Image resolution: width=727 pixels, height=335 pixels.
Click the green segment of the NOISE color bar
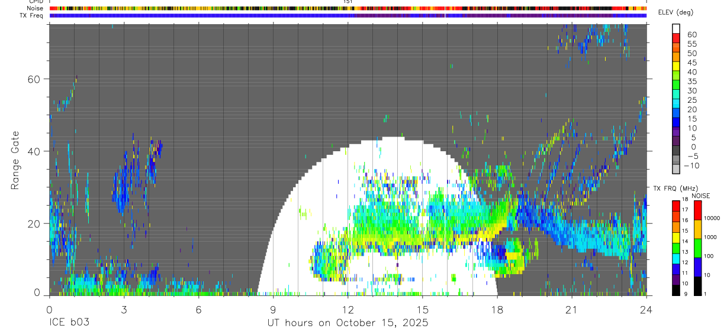[698, 248]
